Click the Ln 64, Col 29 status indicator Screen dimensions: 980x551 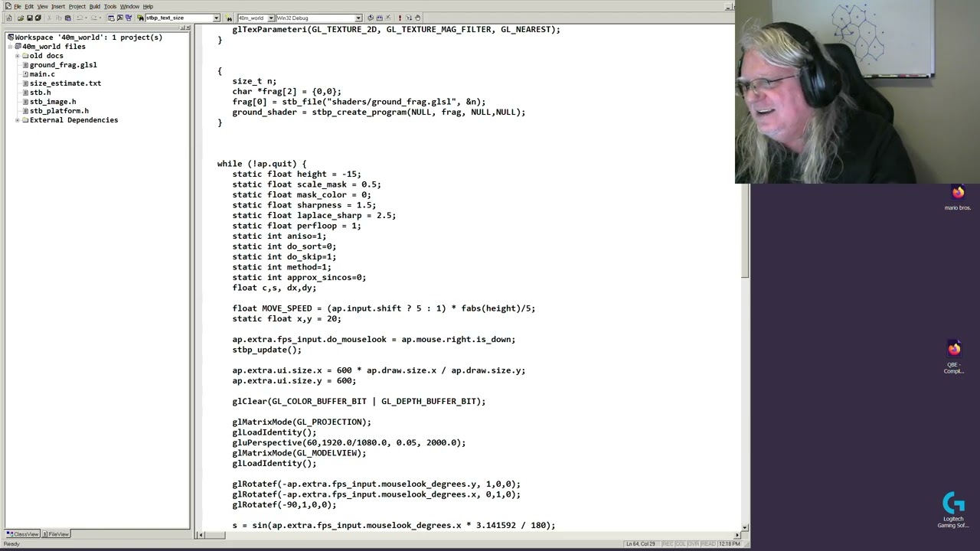pos(641,544)
